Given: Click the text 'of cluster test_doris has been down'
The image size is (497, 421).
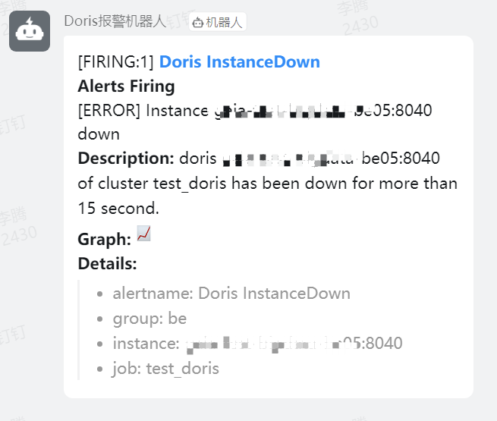Looking at the screenshot, I should [212, 184].
